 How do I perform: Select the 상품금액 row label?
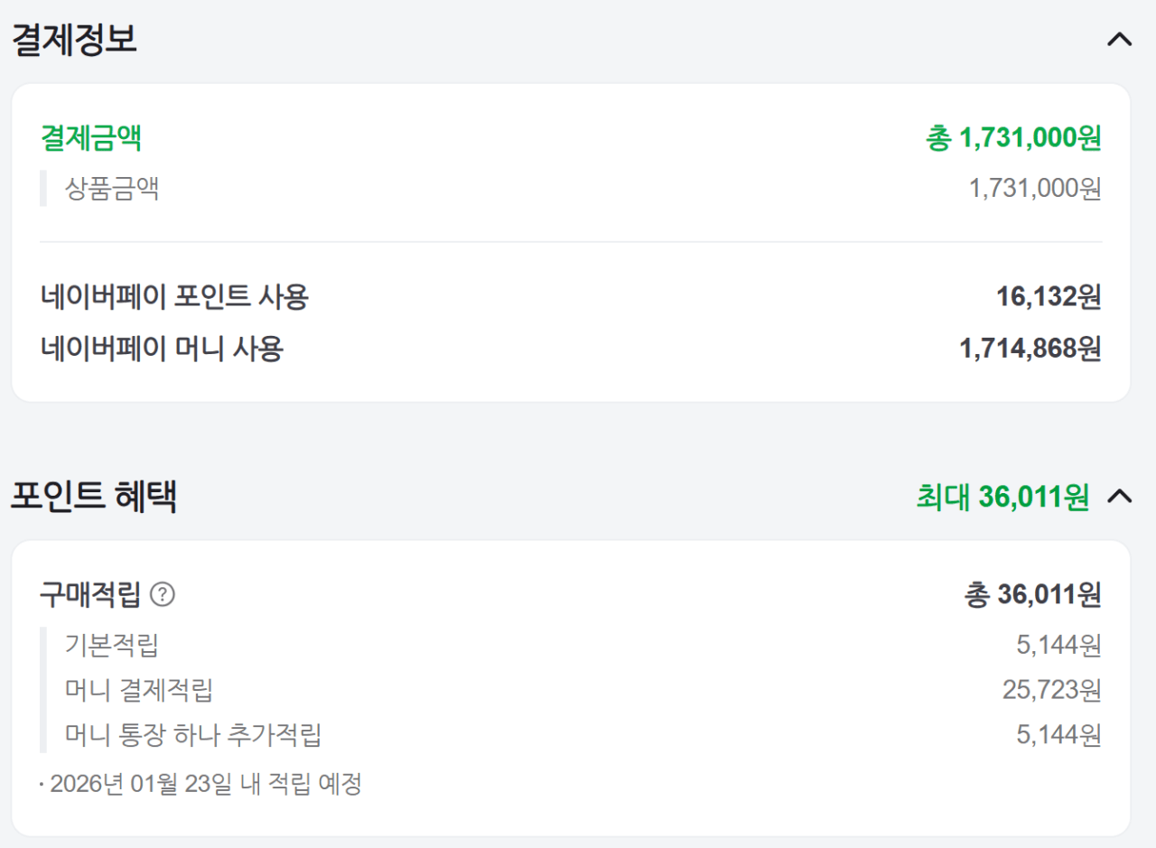pyautogui.click(x=112, y=189)
